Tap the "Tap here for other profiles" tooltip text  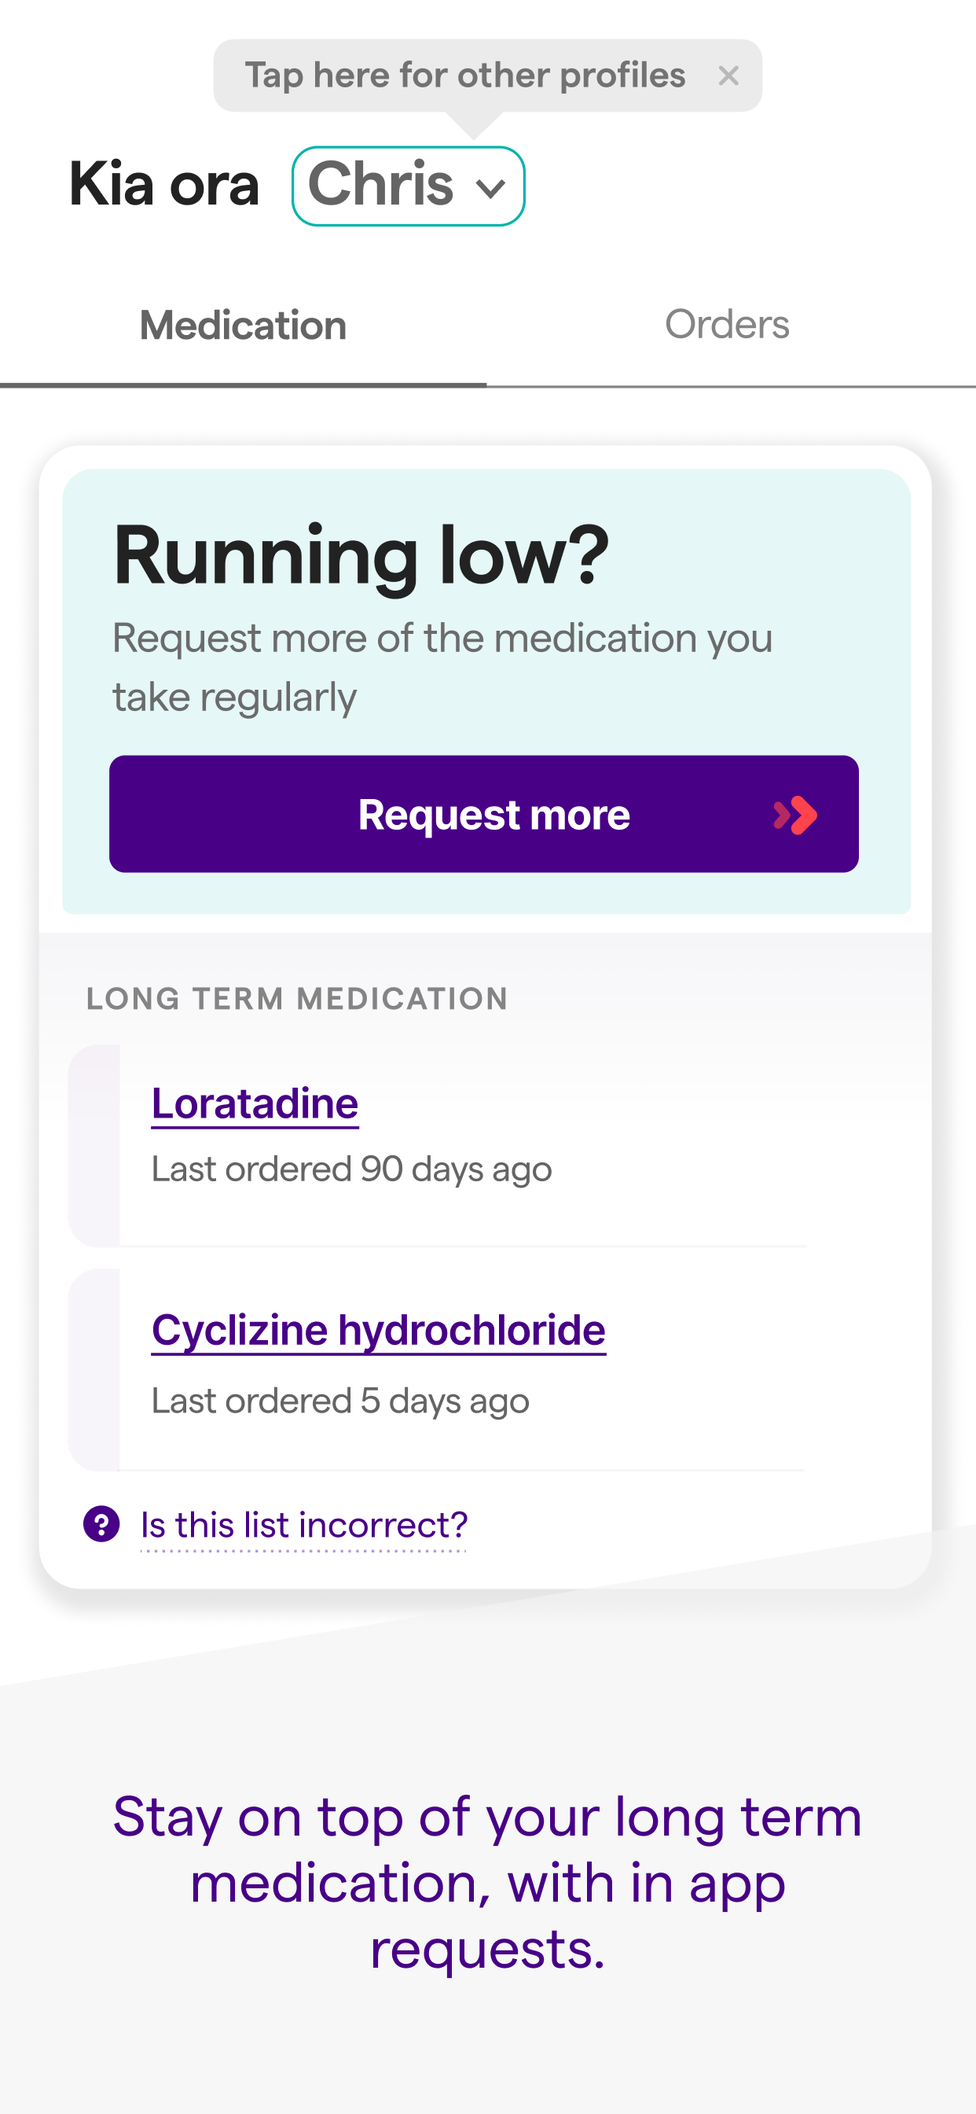pos(464,76)
